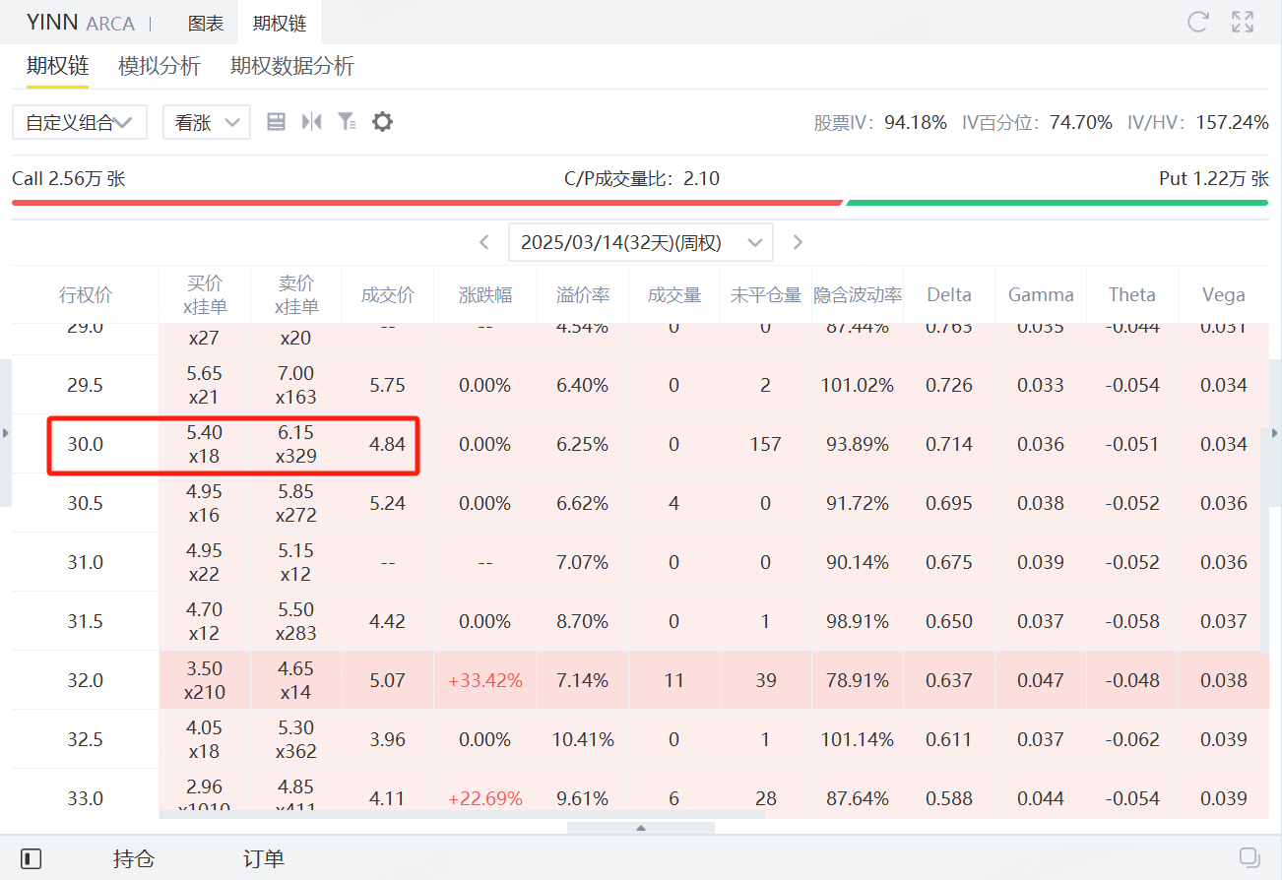1282x880 pixels.
Task: Switch to the 图表 tab
Action: click(206, 23)
